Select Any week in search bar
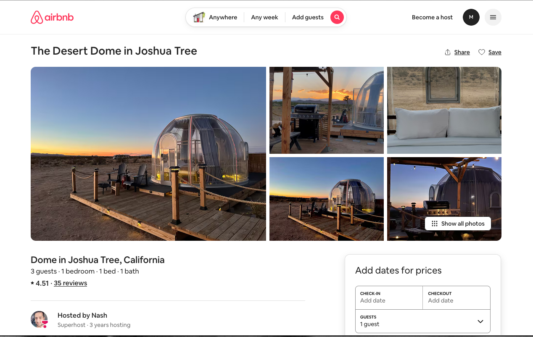Screen dimensions: 533x337 click(264, 17)
